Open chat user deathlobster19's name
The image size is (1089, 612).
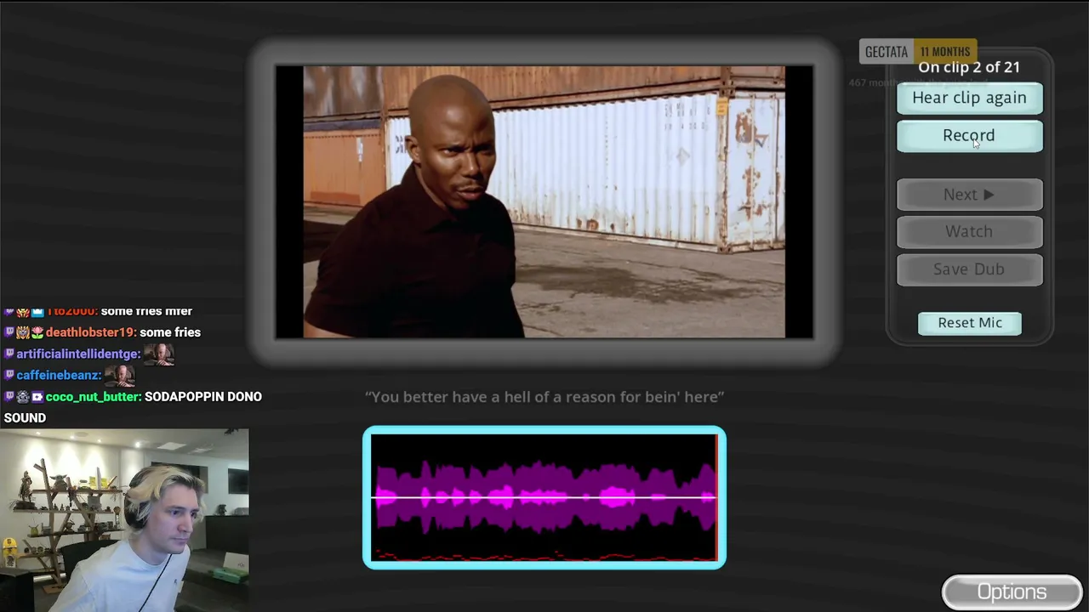point(90,332)
